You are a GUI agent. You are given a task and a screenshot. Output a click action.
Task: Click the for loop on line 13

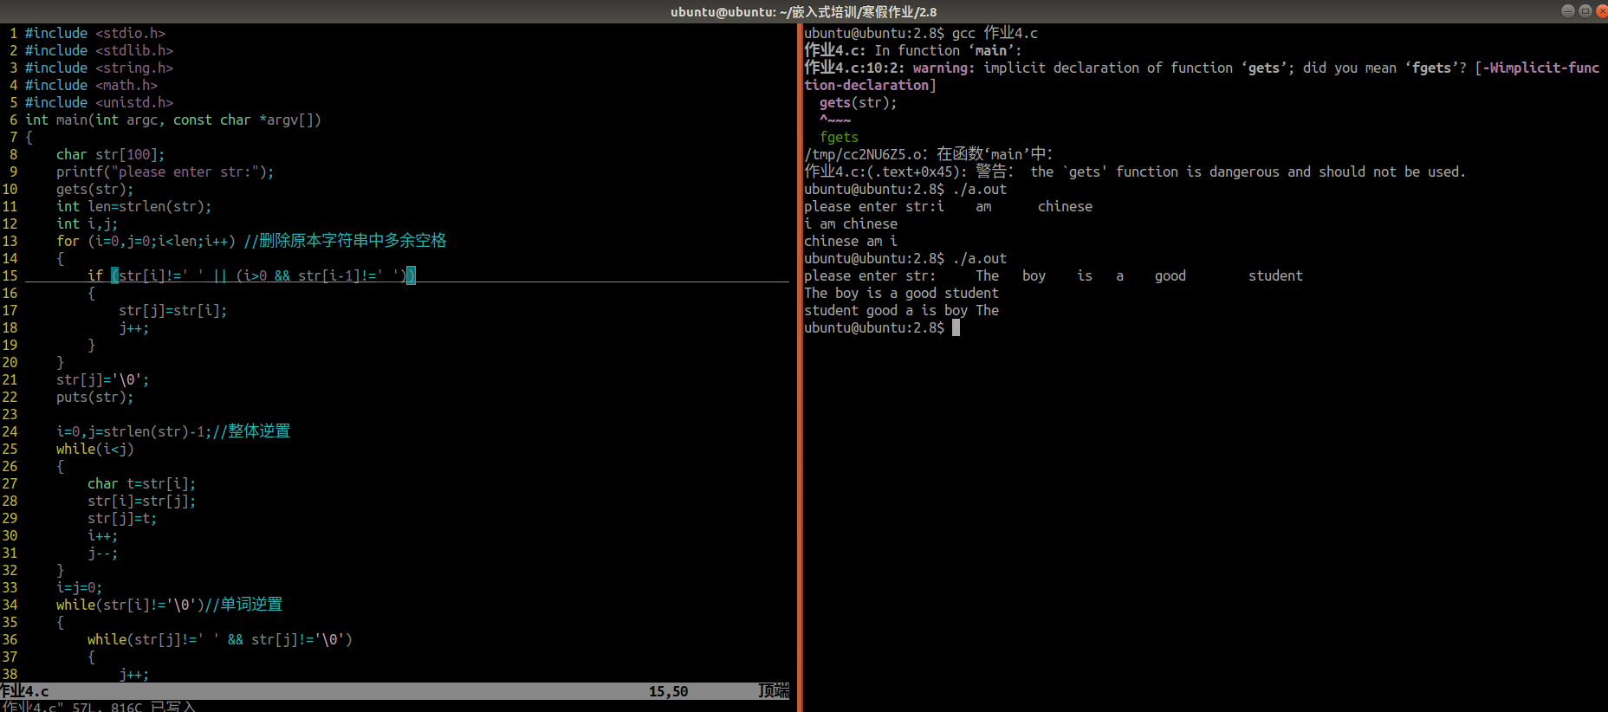click(x=251, y=241)
